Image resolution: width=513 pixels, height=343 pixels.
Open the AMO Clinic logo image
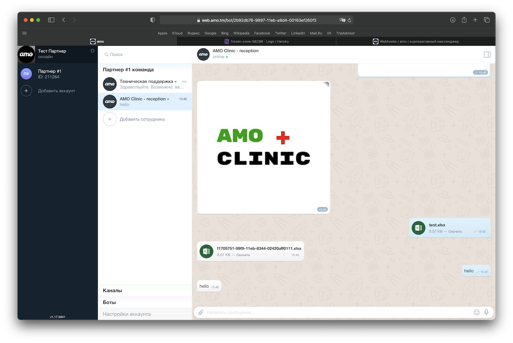(264, 147)
